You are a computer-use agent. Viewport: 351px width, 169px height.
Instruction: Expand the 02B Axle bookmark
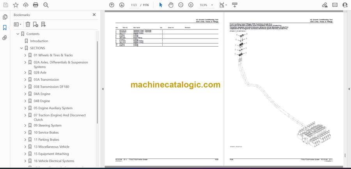click(25, 73)
